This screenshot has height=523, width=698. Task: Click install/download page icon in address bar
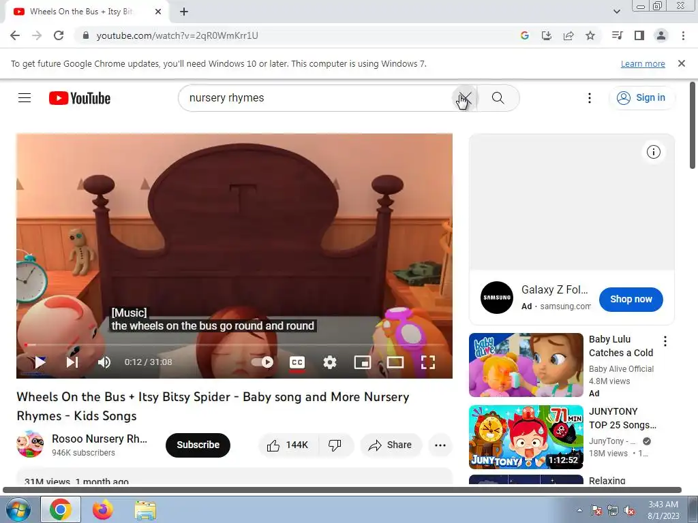coord(546,35)
